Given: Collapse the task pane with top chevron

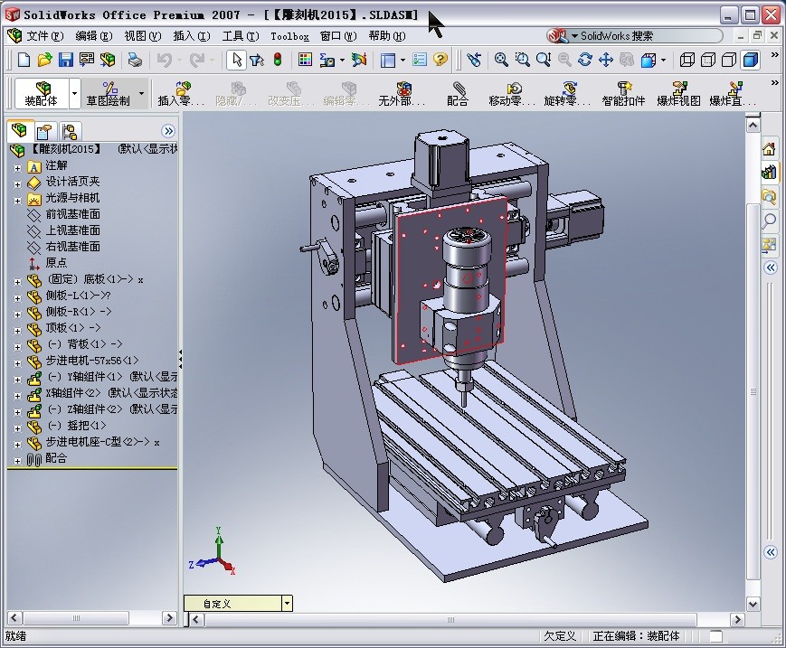Looking at the screenshot, I should click(x=771, y=268).
